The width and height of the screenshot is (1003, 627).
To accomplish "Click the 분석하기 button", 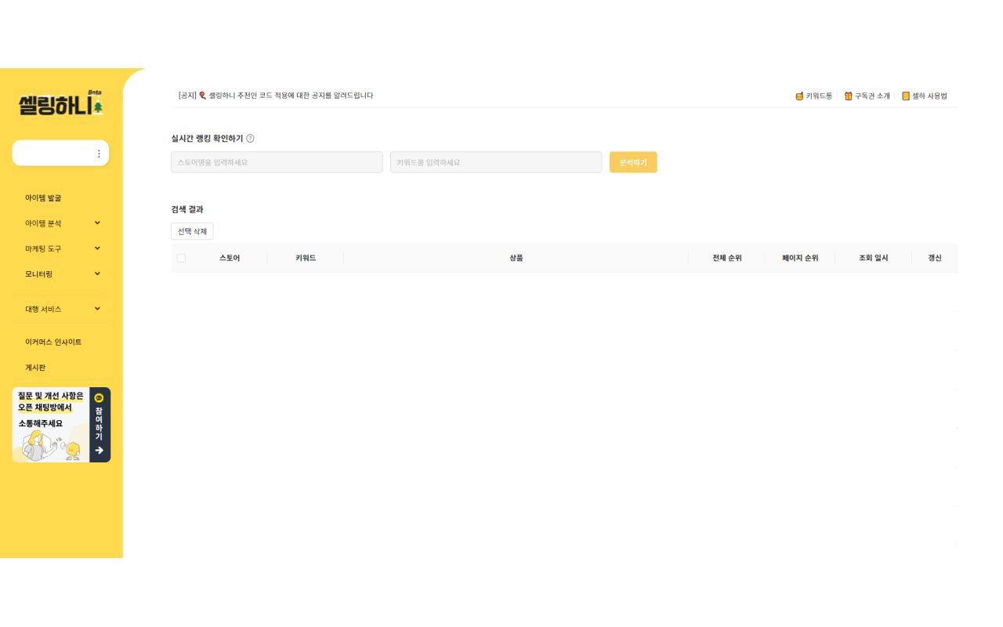I will pyautogui.click(x=633, y=162).
